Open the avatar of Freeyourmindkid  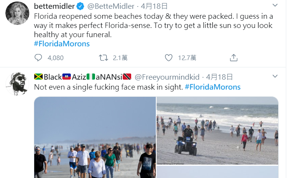tap(17, 84)
